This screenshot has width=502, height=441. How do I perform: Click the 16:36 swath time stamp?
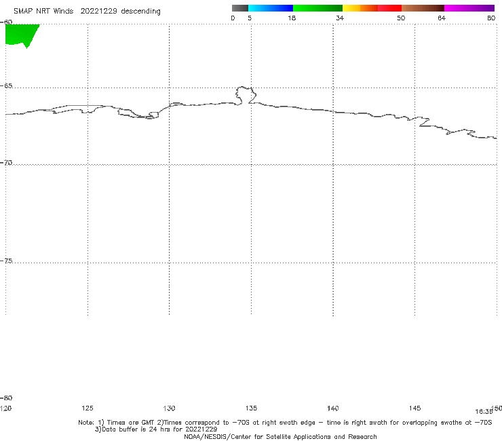[x=484, y=412]
